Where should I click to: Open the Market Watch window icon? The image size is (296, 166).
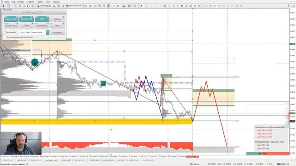(x=15, y=6)
